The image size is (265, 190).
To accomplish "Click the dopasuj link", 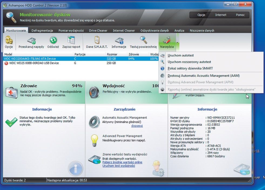I will (x=137, y=126).
